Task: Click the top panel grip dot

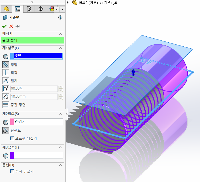Action: coord(32,2)
